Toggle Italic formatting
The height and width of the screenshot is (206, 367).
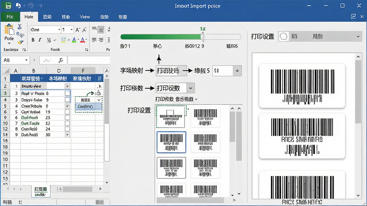pos(40,40)
